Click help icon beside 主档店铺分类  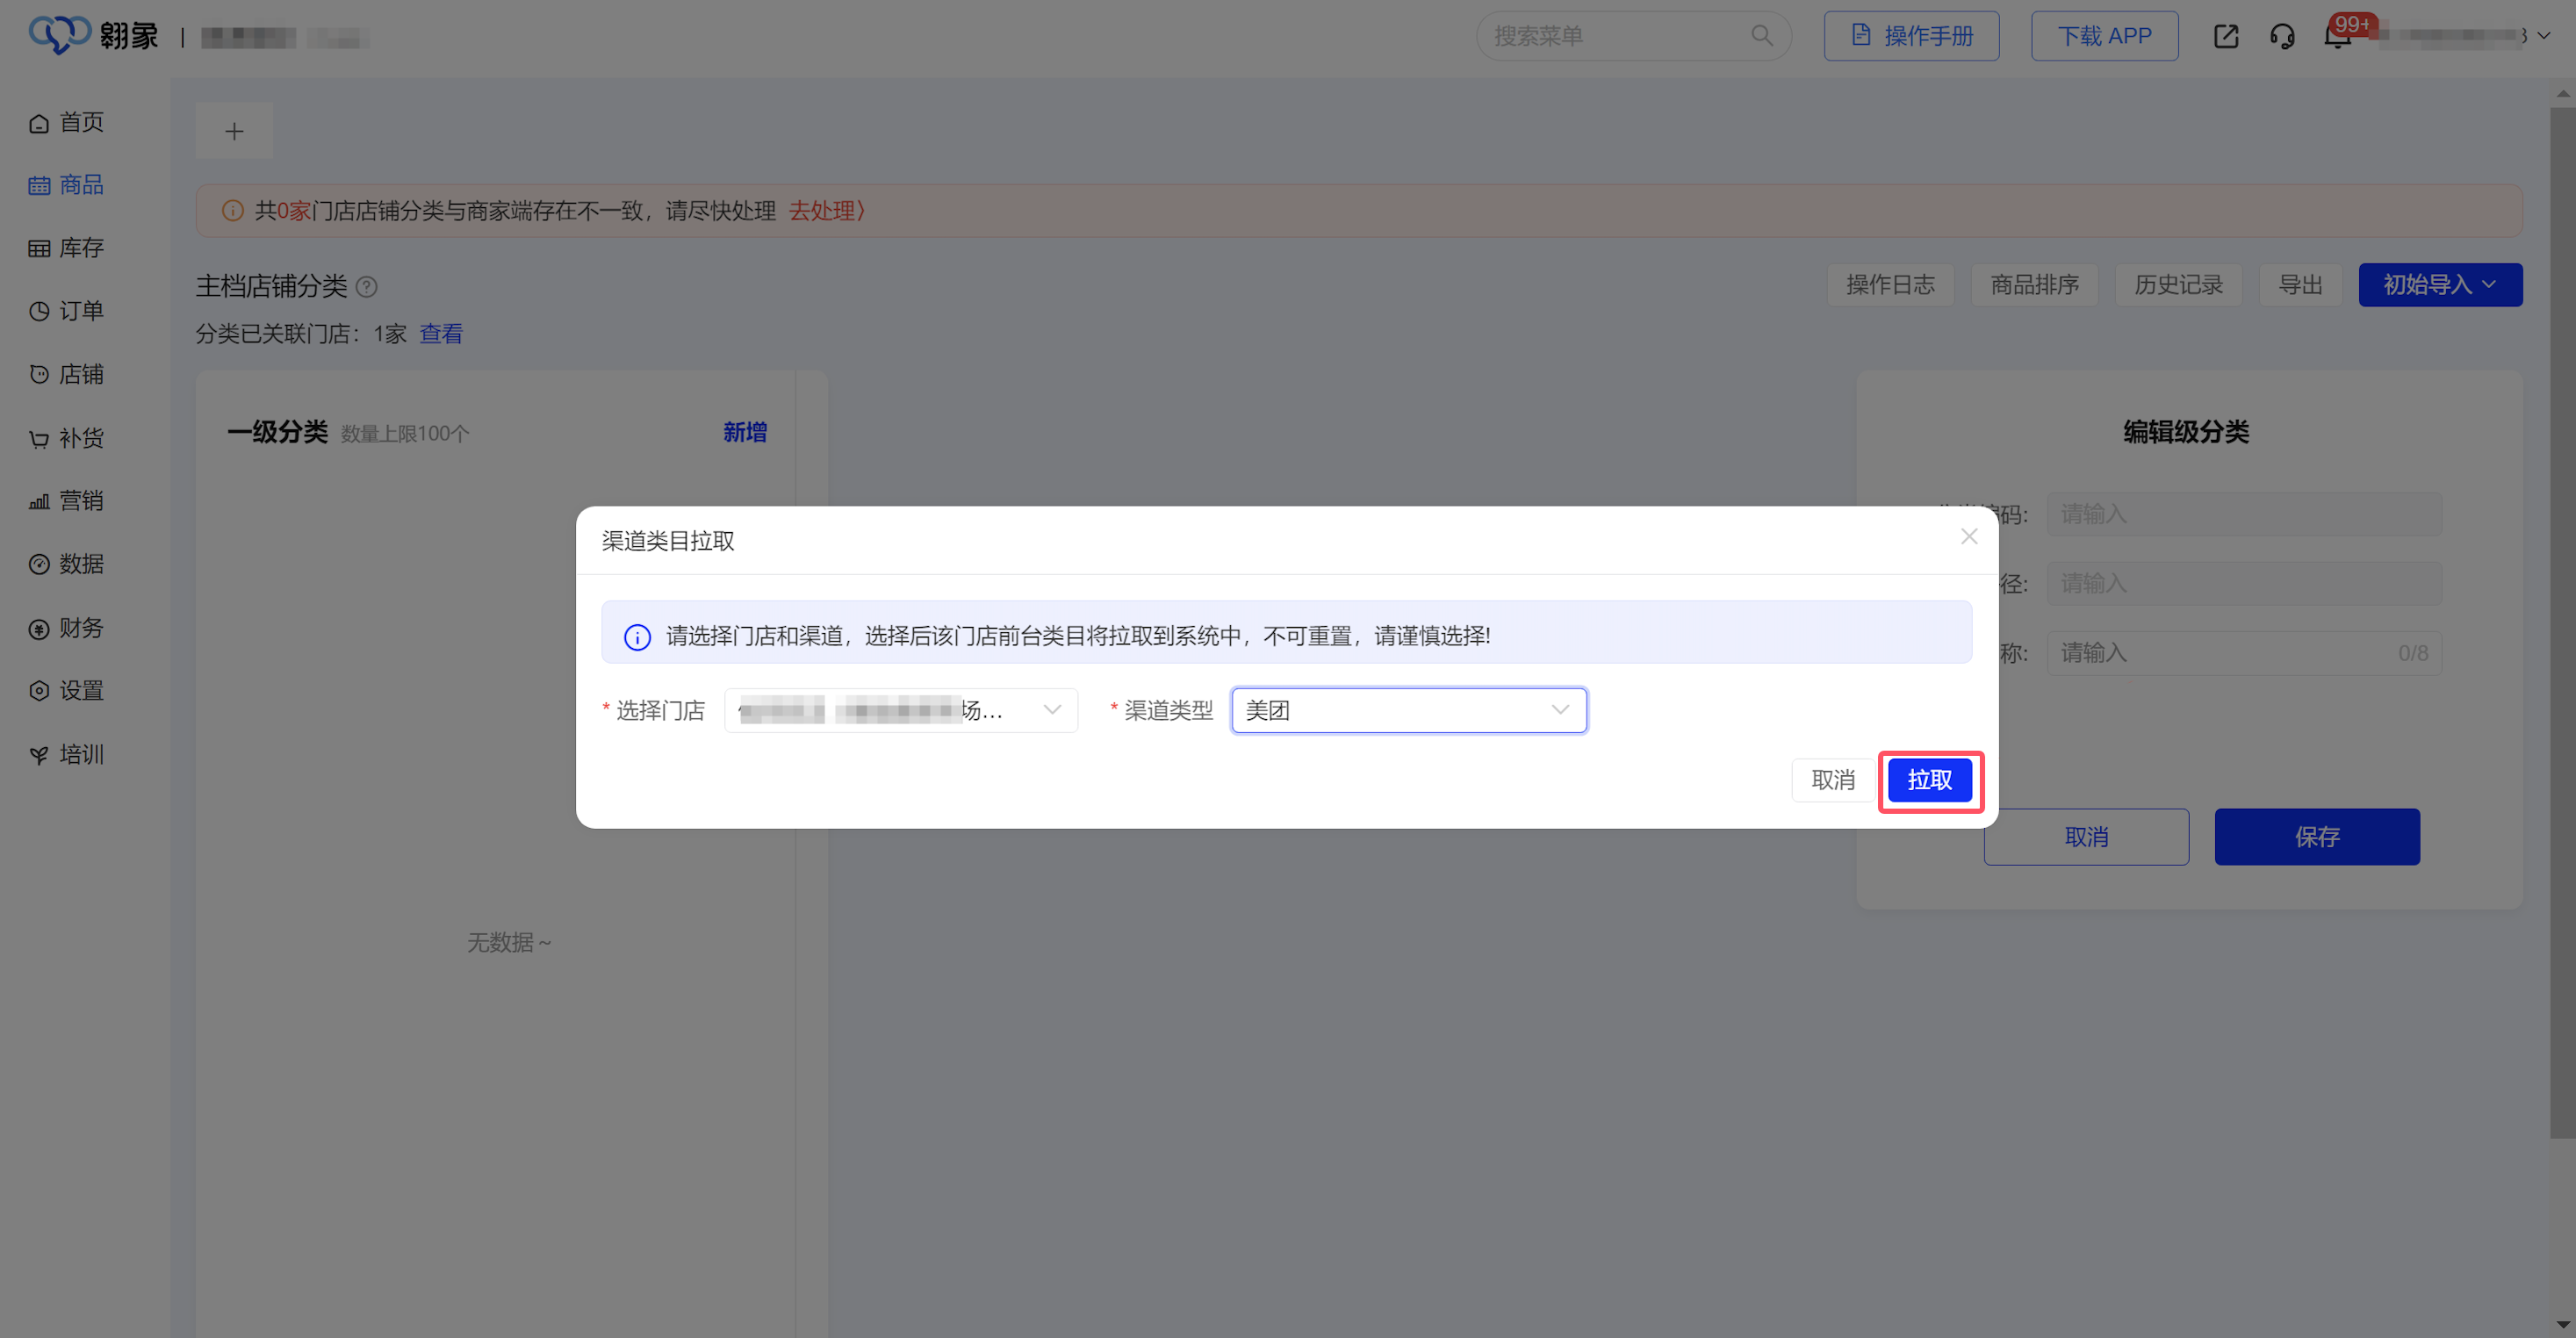367,287
